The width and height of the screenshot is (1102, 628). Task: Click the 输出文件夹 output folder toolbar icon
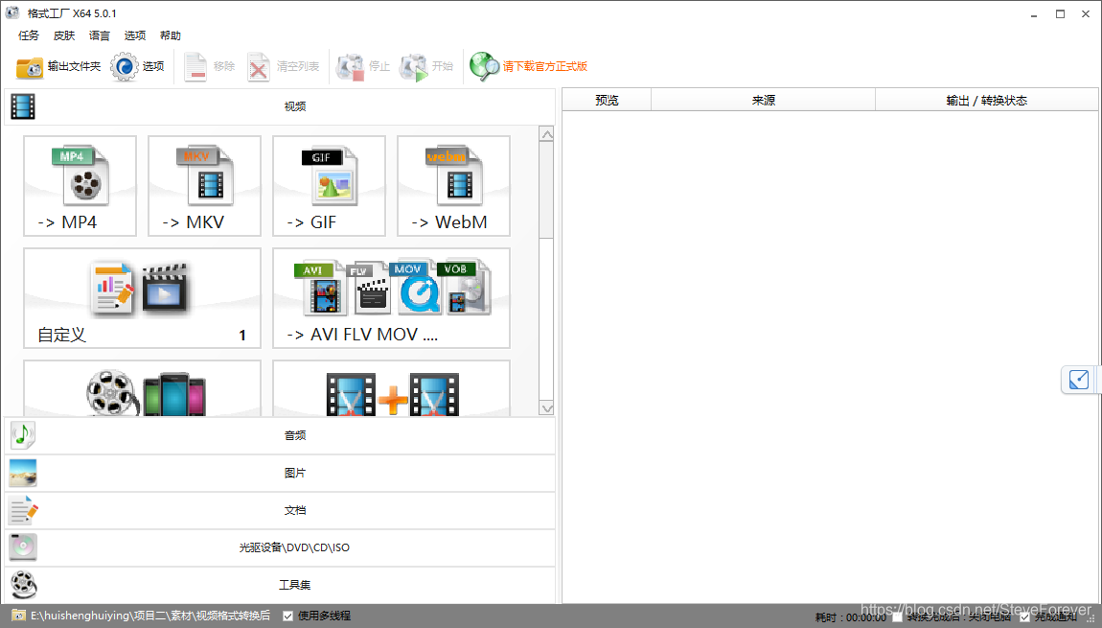click(x=29, y=67)
